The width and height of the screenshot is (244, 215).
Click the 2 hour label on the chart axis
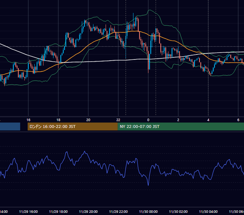pos(178,120)
